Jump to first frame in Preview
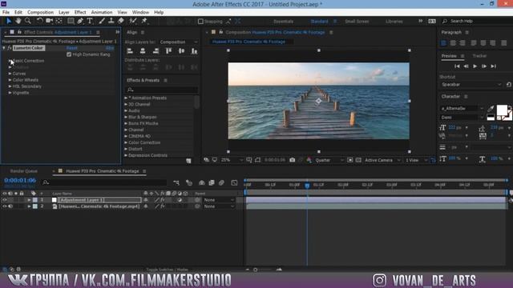 coord(457,66)
